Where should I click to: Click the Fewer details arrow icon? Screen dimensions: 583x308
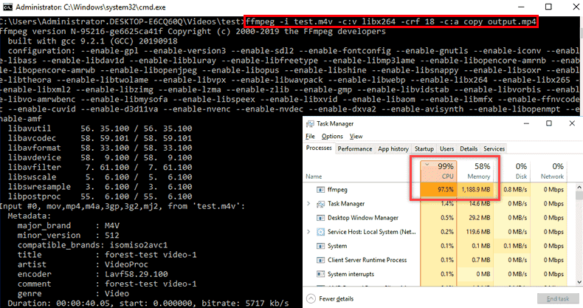point(311,298)
